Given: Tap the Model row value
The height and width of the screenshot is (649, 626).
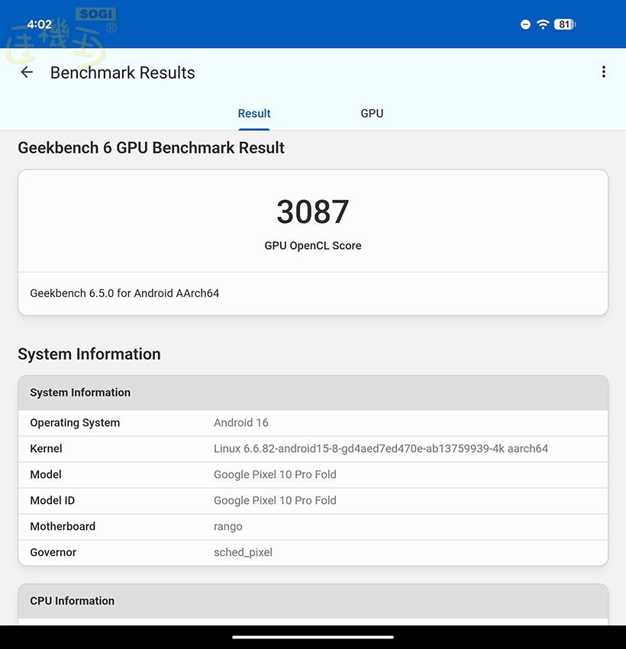Looking at the screenshot, I should [275, 475].
